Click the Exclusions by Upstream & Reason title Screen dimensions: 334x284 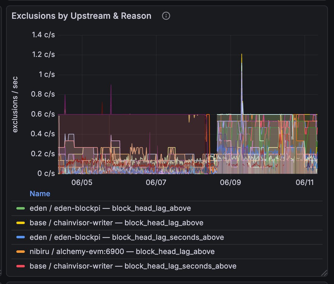click(81, 16)
